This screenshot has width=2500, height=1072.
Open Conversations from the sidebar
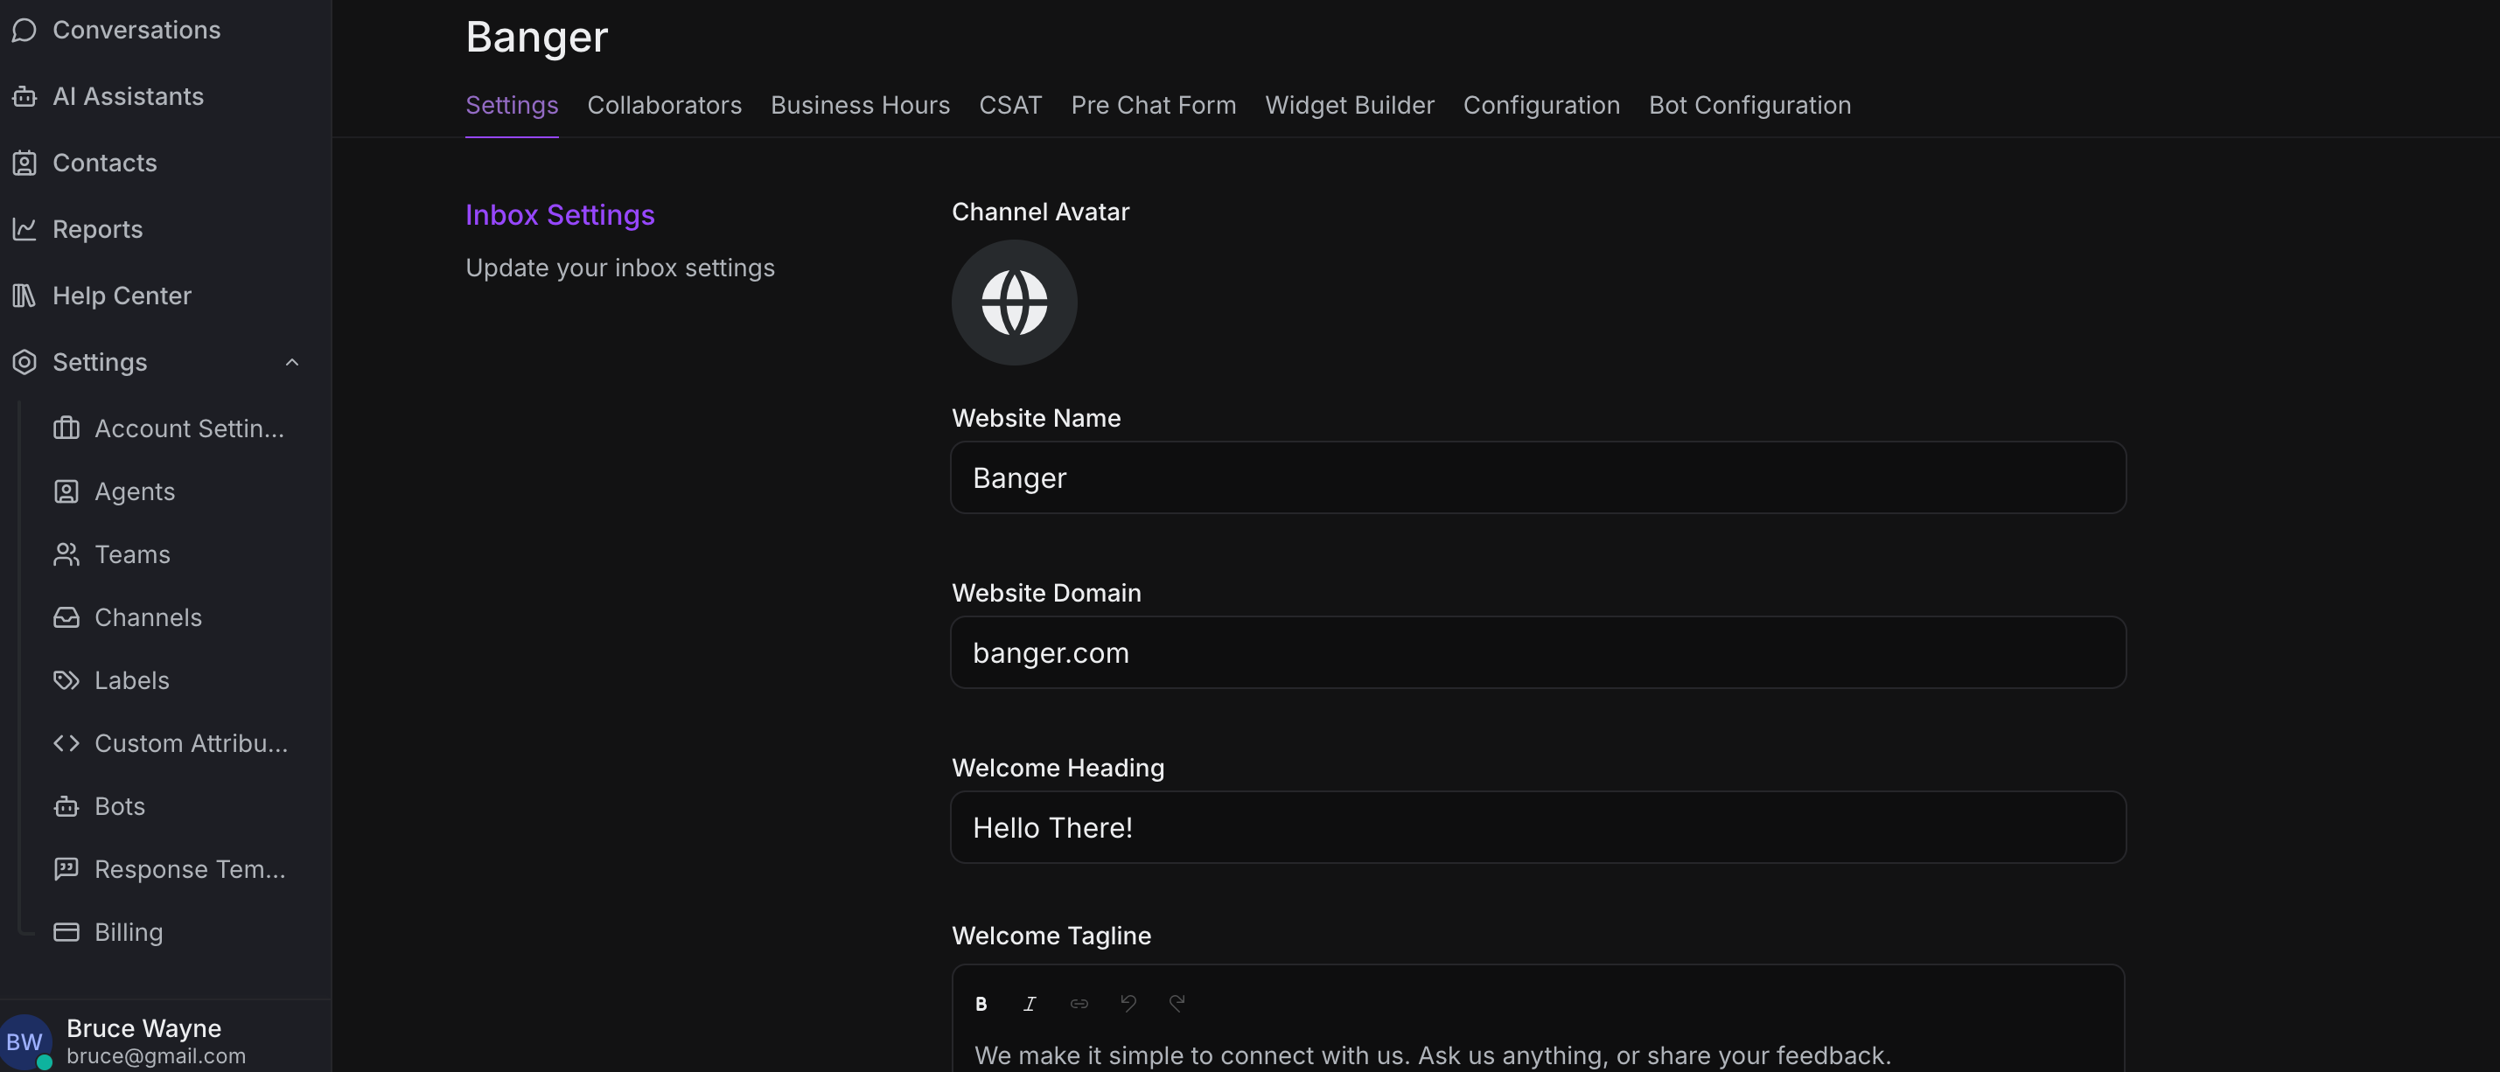[136, 30]
